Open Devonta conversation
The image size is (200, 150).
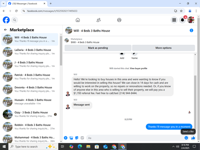(30, 89)
